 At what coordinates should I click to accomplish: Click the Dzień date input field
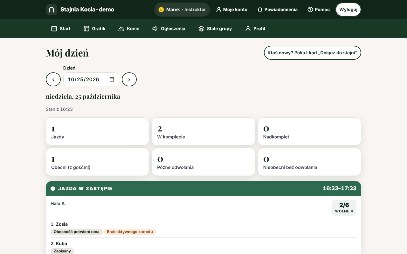91,79
